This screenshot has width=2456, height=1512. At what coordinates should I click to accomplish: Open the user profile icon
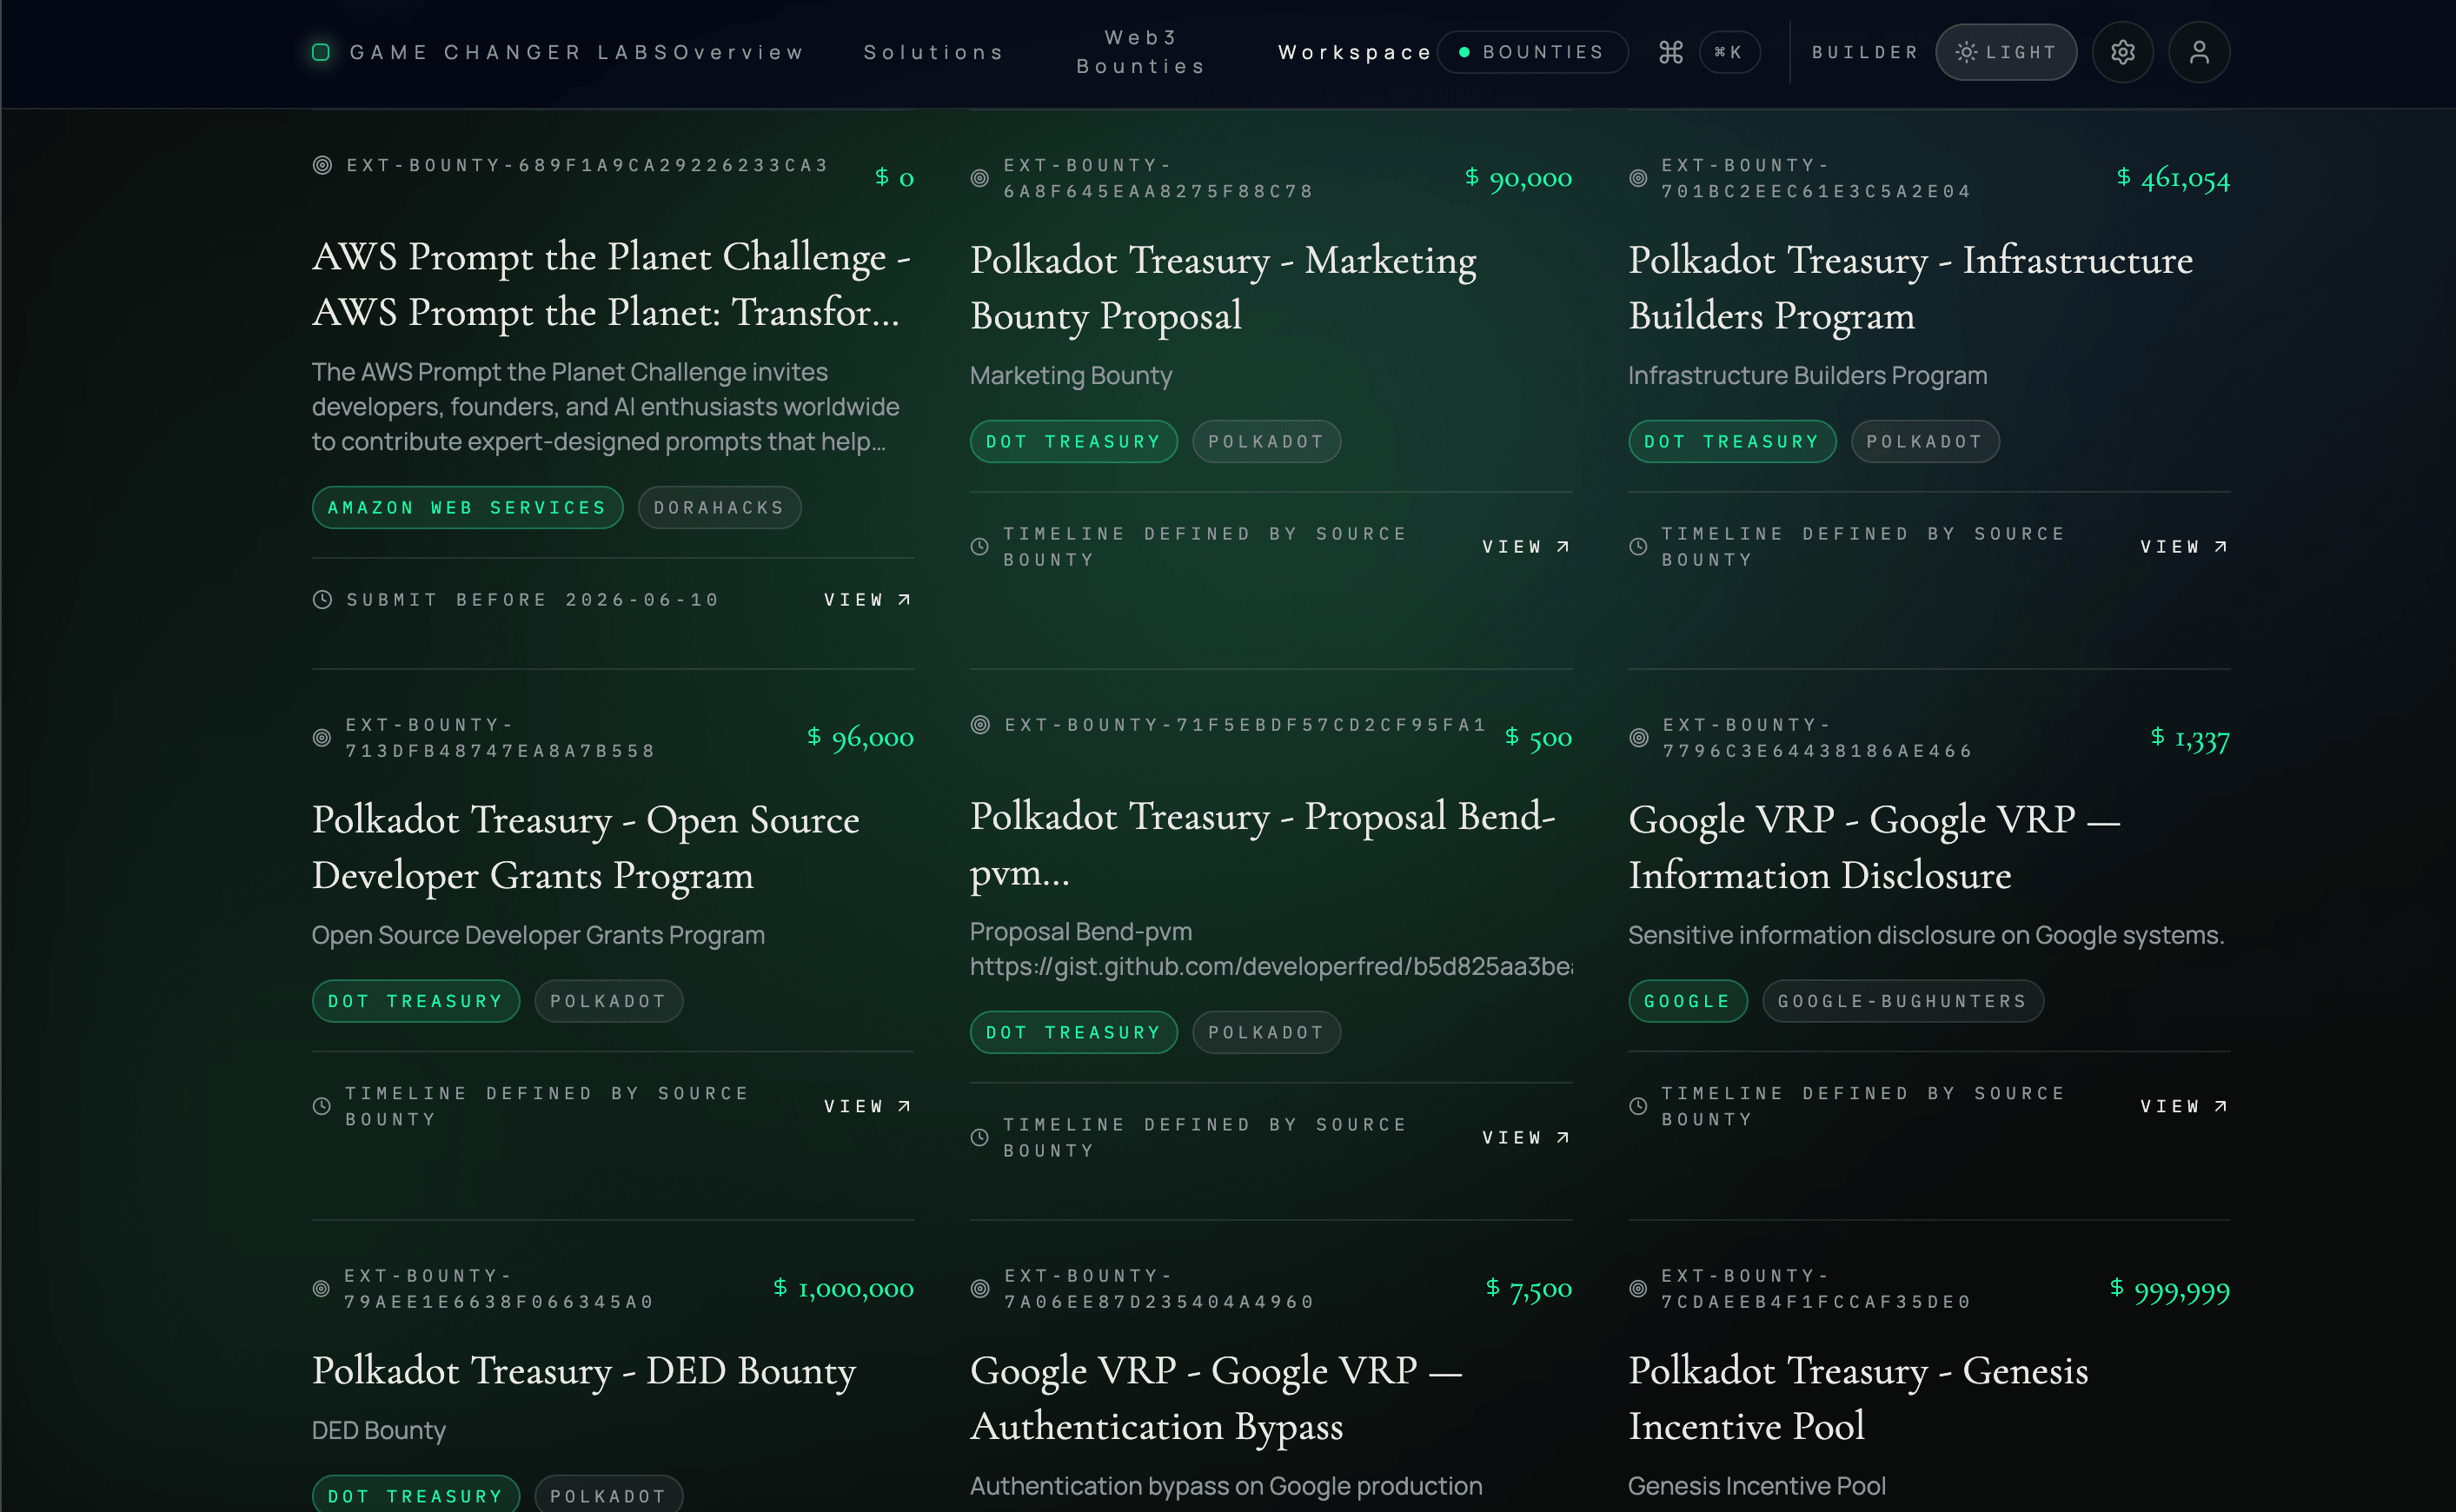pyautogui.click(x=2198, y=52)
